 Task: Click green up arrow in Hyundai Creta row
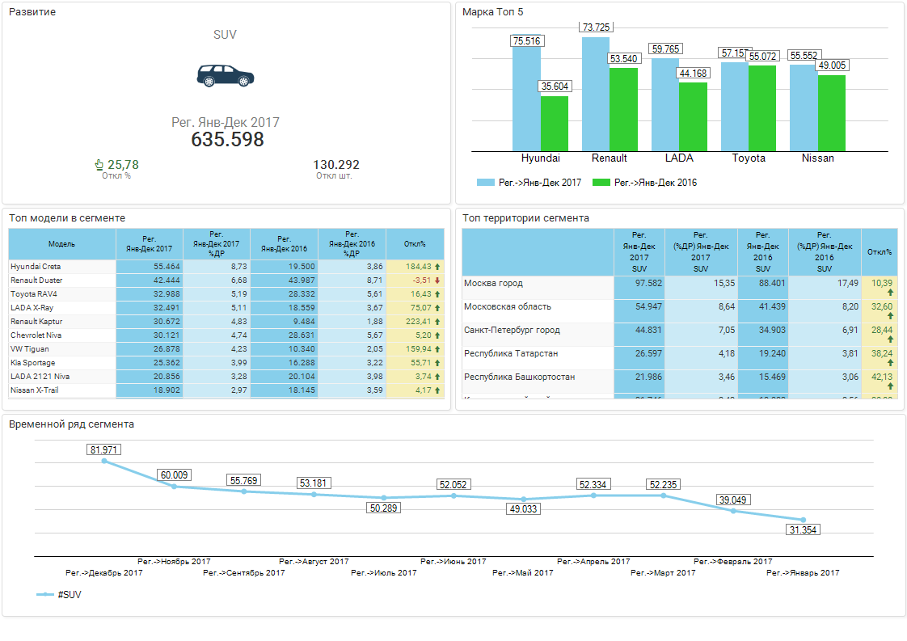pos(437,266)
